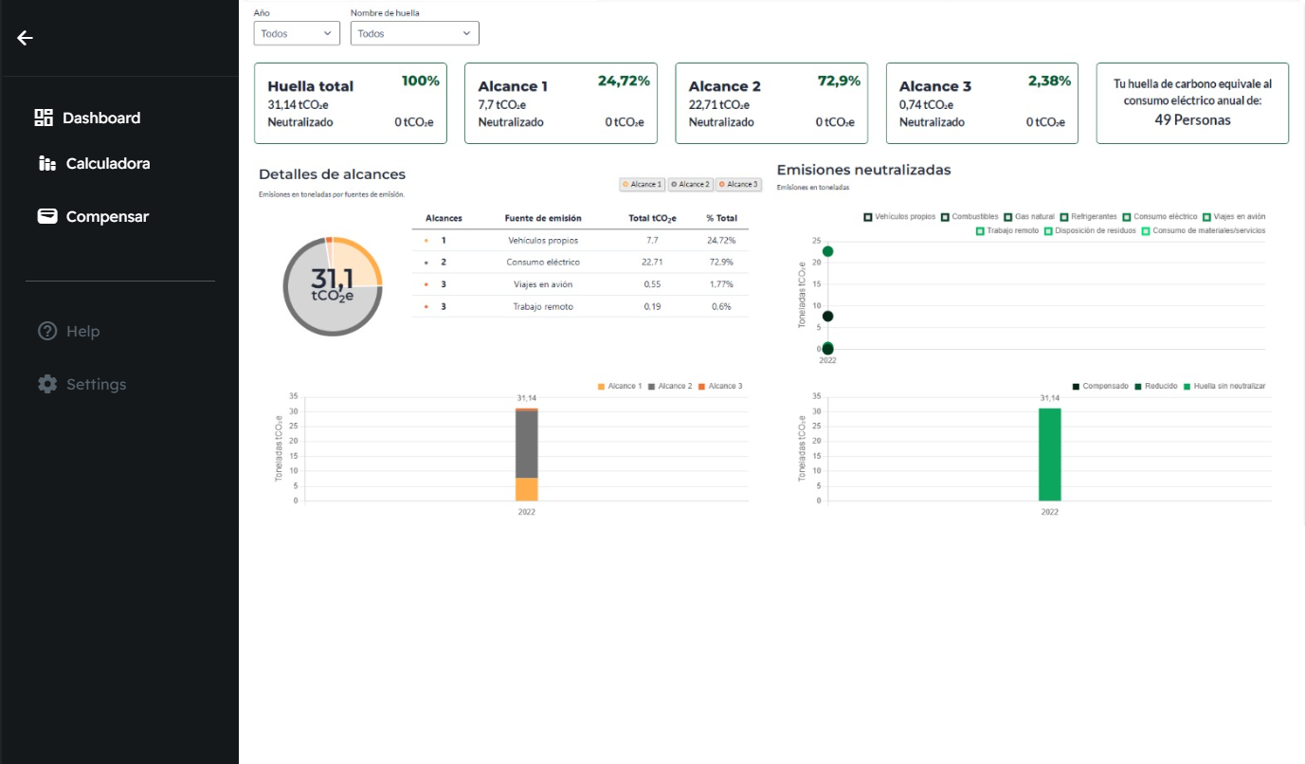Toggle Refrigerantes legend item
The width and height of the screenshot is (1305, 764).
(x=1089, y=217)
